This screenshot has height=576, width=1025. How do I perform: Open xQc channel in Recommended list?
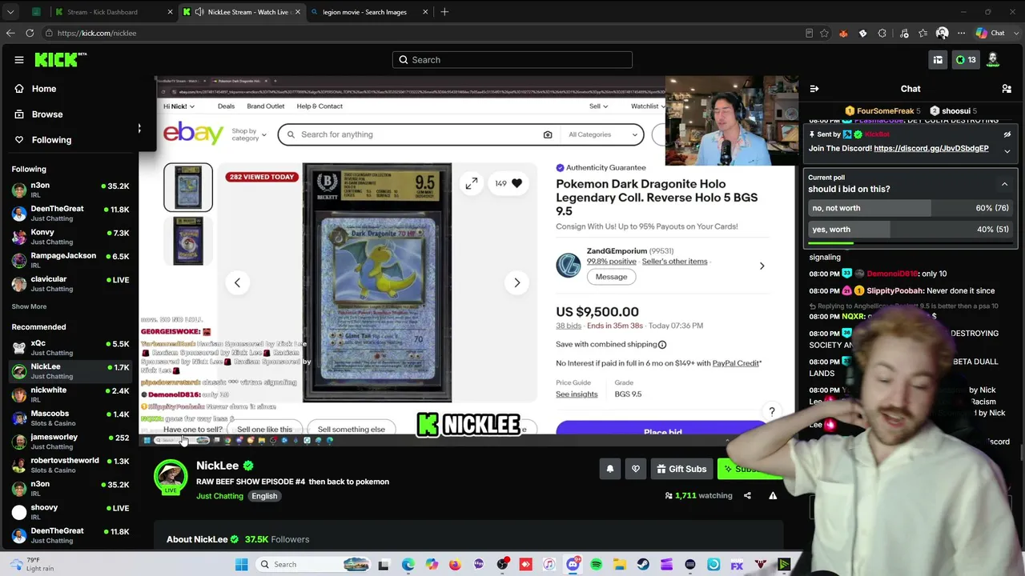pyautogui.click(x=70, y=348)
